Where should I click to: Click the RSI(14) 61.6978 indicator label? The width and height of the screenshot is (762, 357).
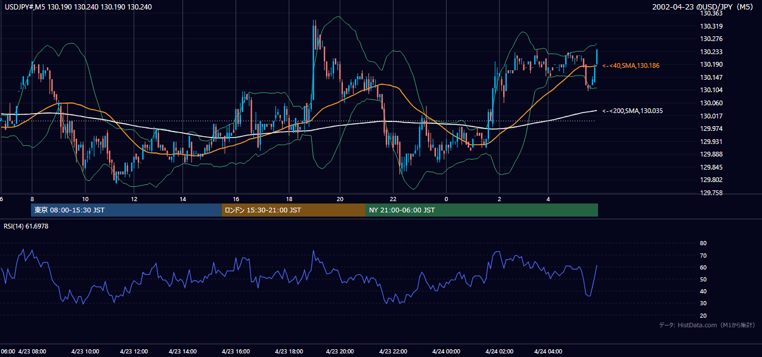click(x=26, y=226)
